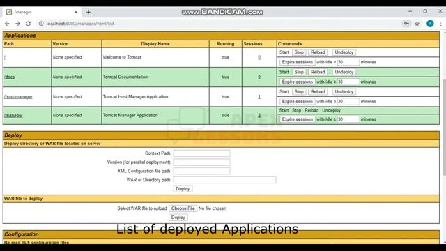Click XML Configuration file path field
The image size is (446, 251).
[x=201, y=171]
